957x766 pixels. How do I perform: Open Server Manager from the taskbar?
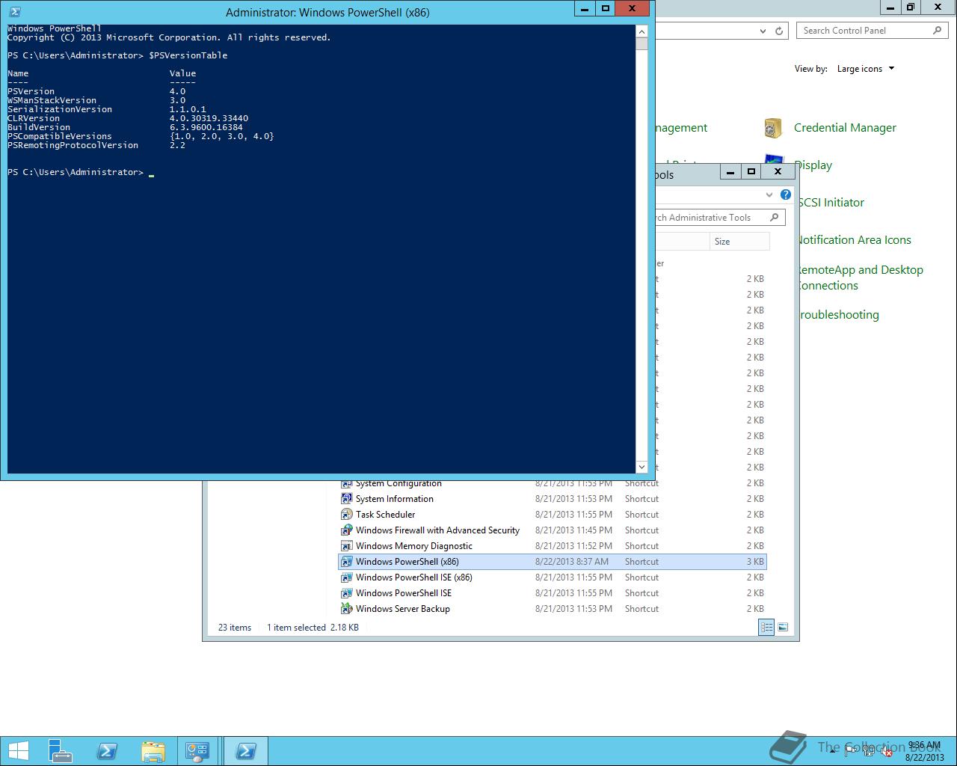tap(60, 750)
